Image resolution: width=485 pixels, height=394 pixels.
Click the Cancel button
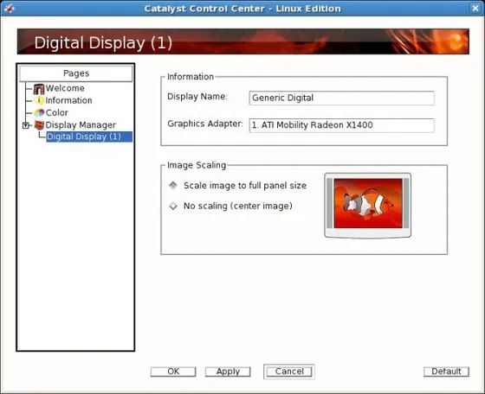(x=289, y=372)
